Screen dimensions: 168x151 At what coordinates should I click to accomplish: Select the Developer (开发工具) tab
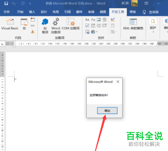pos(118,12)
